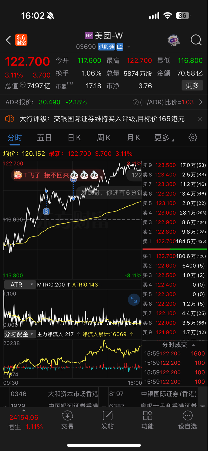Tap the speaker announcement icon
This screenshot has width=208, height=451.
coord(10,119)
